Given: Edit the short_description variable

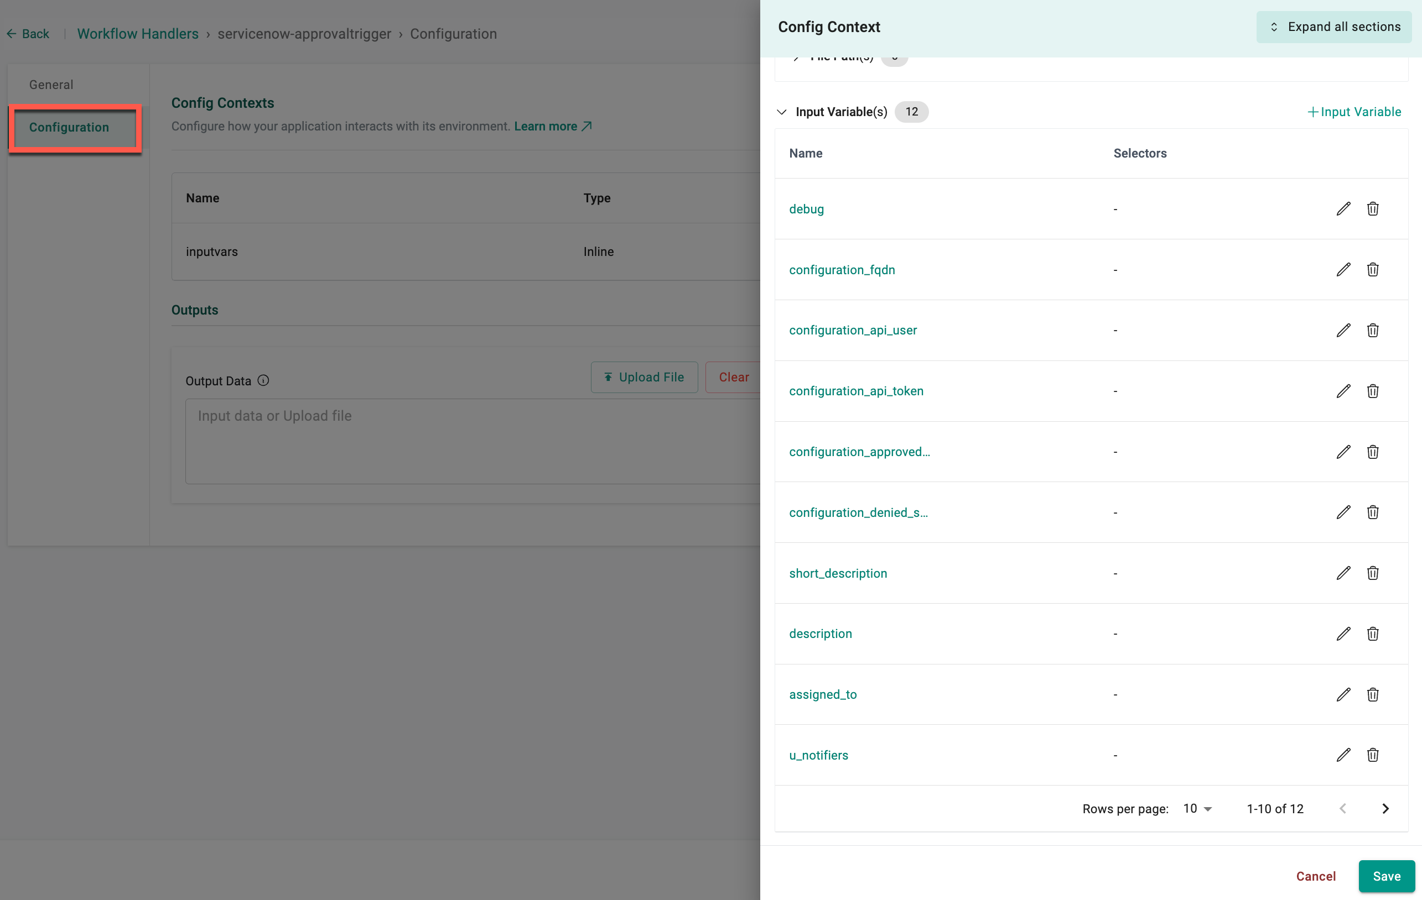Looking at the screenshot, I should click(x=1343, y=573).
